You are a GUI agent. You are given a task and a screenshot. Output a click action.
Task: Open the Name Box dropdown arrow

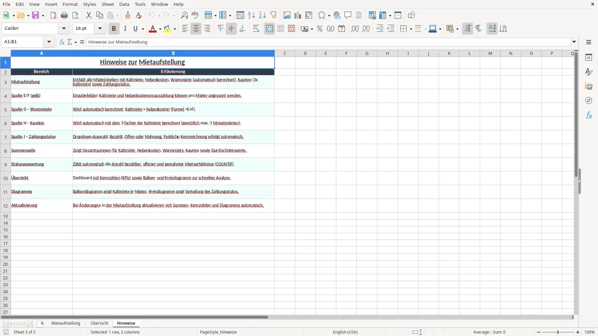coord(49,42)
